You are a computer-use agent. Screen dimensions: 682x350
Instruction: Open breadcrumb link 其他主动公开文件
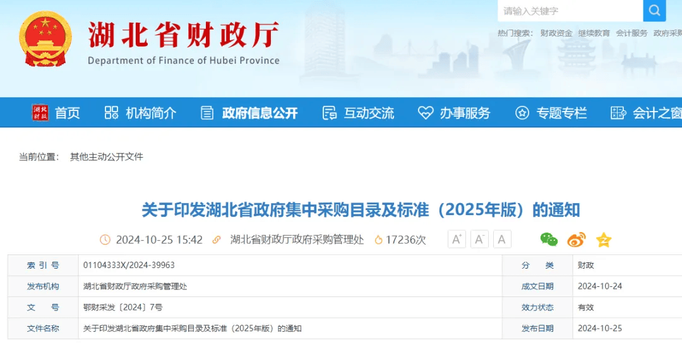(x=107, y=157)
